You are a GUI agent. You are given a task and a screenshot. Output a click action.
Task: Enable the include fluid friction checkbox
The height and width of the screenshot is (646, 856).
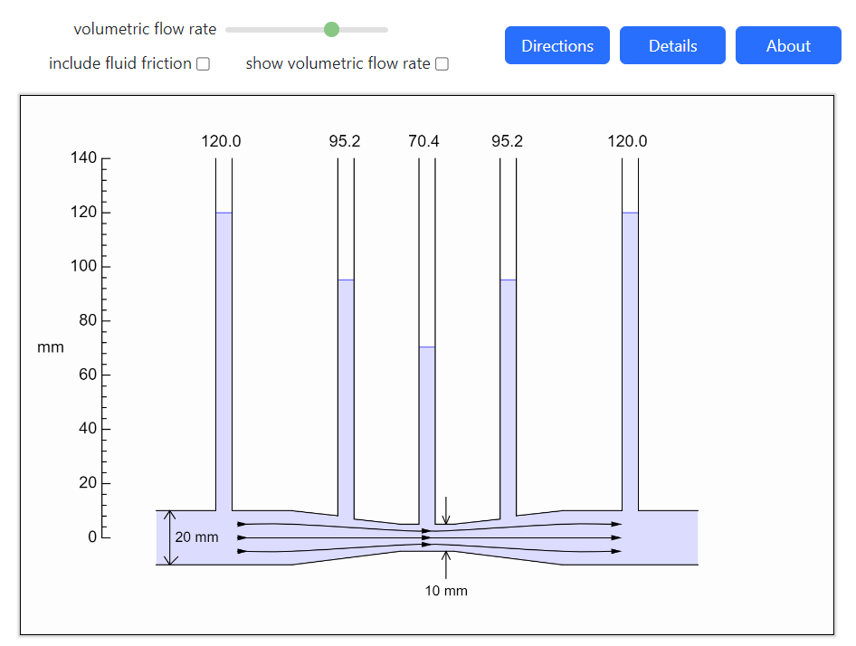pos(204,64)
